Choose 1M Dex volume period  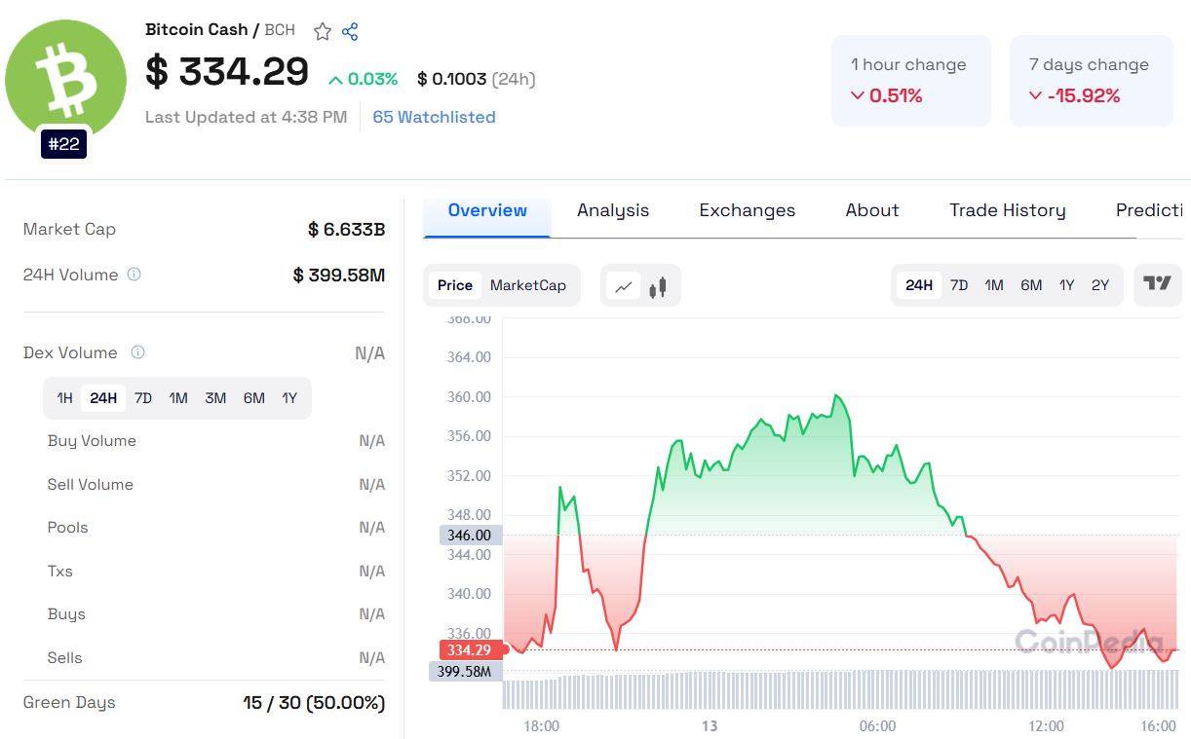[x=178, y=398]
